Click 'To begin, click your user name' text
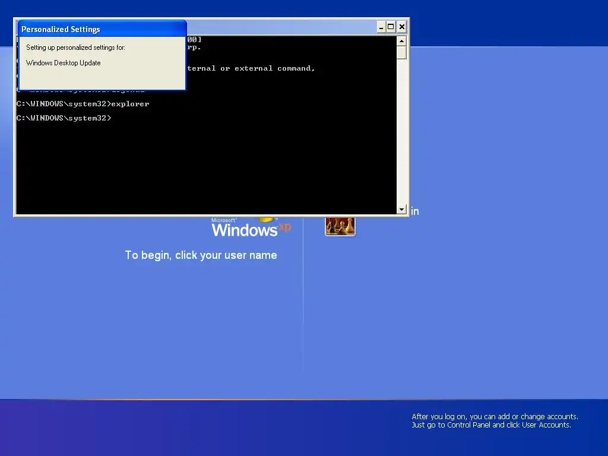 (201, 255)
